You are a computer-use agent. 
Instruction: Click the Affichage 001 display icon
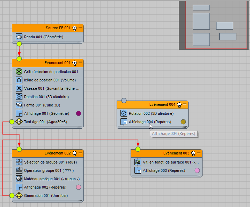(x=19, y=113)
